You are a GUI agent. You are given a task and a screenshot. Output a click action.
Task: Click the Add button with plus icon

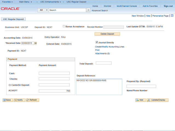[140, 100]
